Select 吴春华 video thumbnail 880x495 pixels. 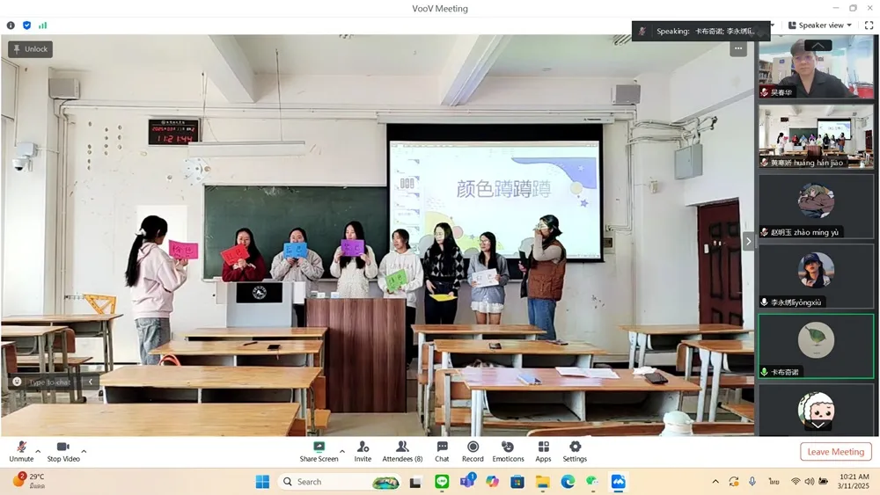(816, 67)
